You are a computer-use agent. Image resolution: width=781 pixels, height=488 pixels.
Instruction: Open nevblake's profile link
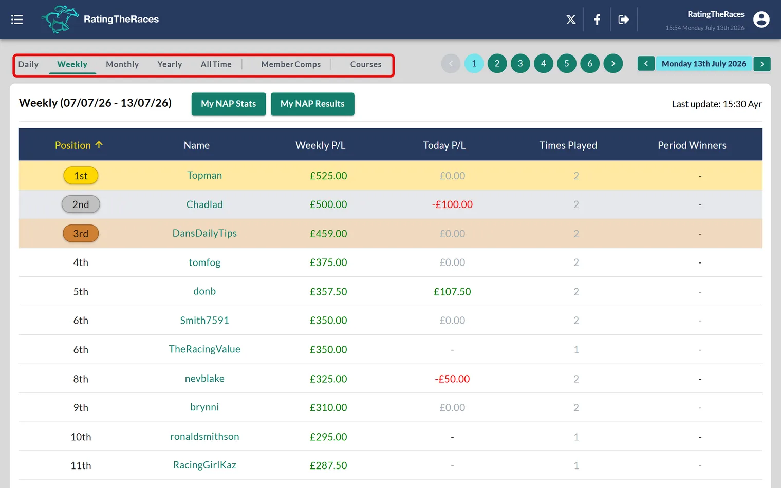point(204,379)
